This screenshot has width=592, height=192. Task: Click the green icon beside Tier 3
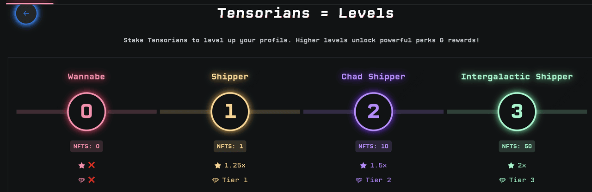[502, 180]
